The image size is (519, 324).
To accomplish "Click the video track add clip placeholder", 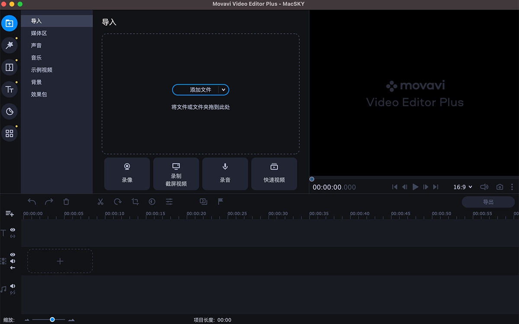I will [x=60, y=261].
